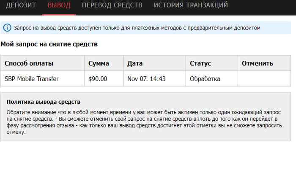The height and width of the screenshot is (189, 296).
Task: Click heading Мой запрос на снятие средств
Action: (x=49, y=44)
